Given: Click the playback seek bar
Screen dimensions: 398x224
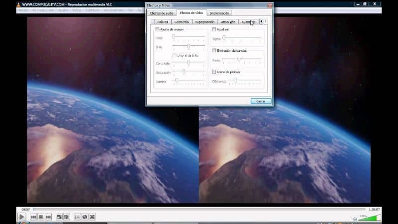Looking at the screenshot, I should 199,209.
